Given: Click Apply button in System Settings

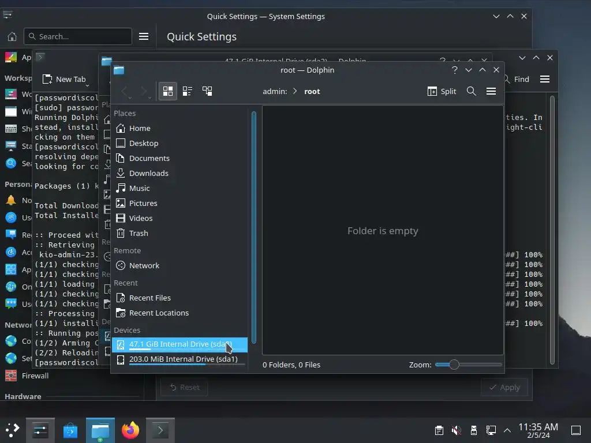Looking at the screenshot, I should 504,387.
